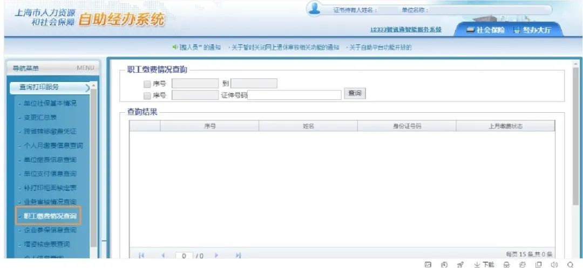Click the 序号 range start field

pos(195,84)
